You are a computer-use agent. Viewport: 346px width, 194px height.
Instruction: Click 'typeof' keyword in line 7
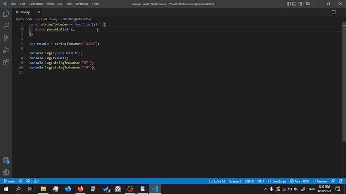[x=58, y=53]
